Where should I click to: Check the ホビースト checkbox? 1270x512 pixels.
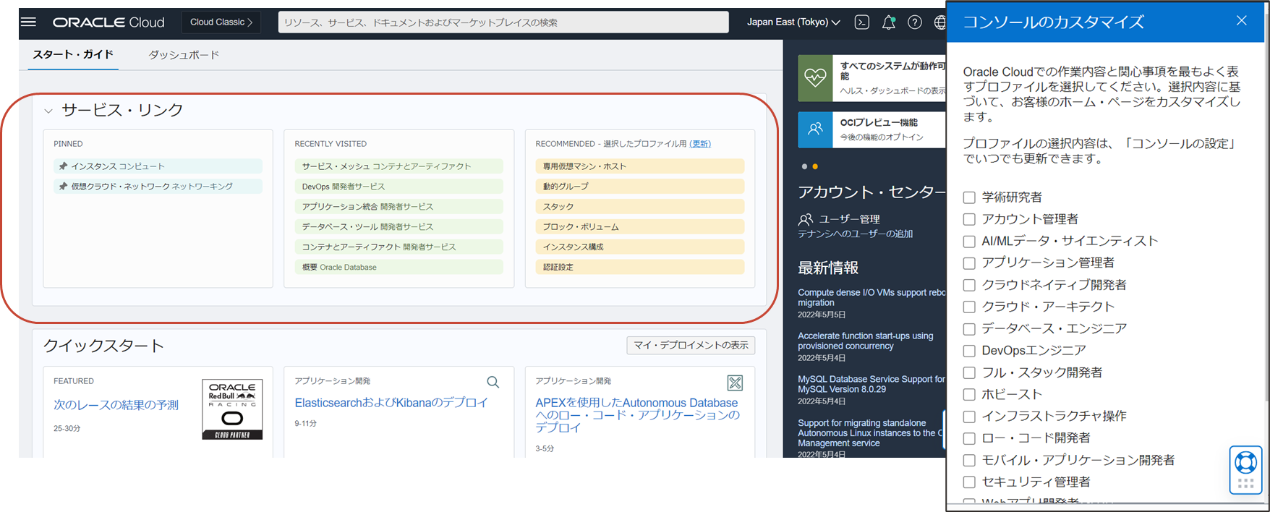point(969,395)
